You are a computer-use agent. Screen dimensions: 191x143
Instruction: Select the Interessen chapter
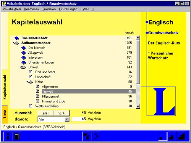[36, 58]
